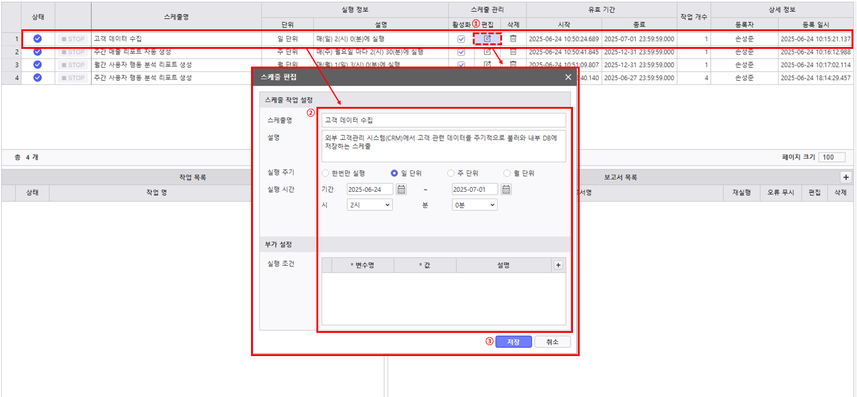Click the edit icon for 주간 매출 리포트 자동 생성
The image size is (857, 397).
487,52
